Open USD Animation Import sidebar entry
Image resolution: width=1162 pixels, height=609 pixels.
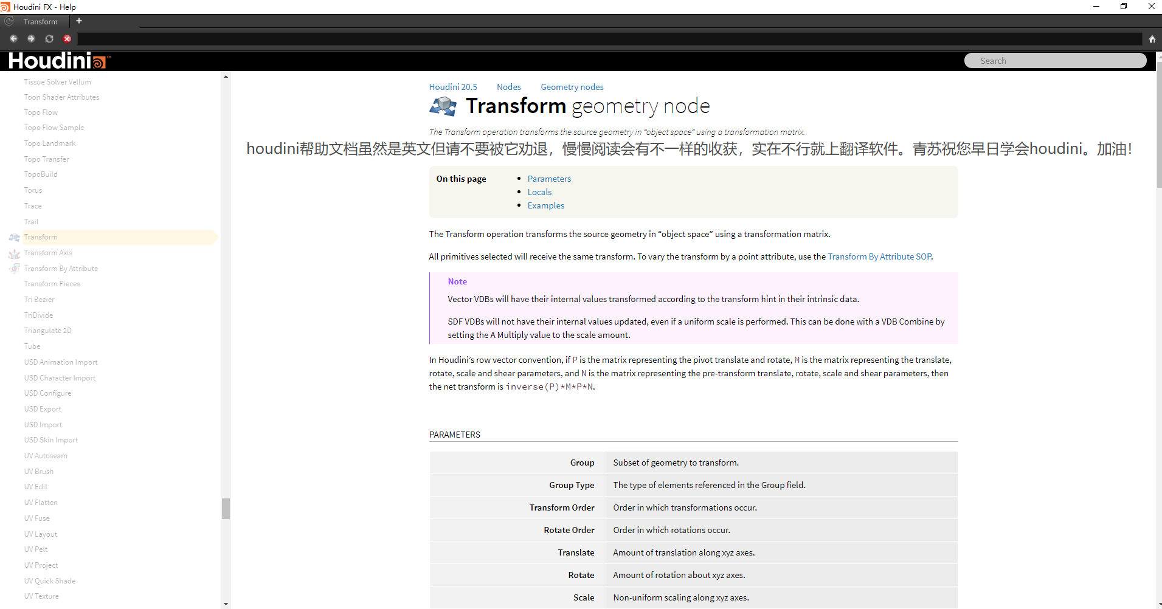click(x=61, y=362)
